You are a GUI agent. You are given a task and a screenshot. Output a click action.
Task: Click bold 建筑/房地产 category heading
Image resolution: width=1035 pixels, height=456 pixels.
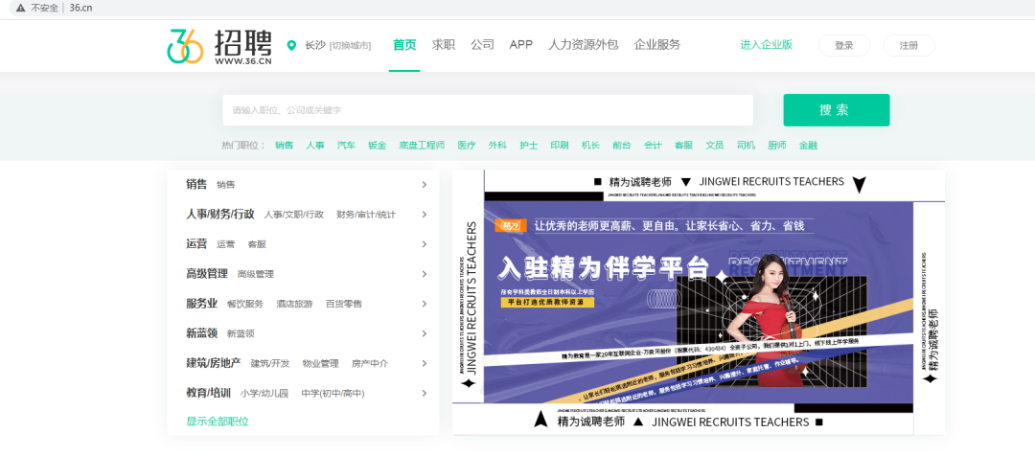click(213, 363)
